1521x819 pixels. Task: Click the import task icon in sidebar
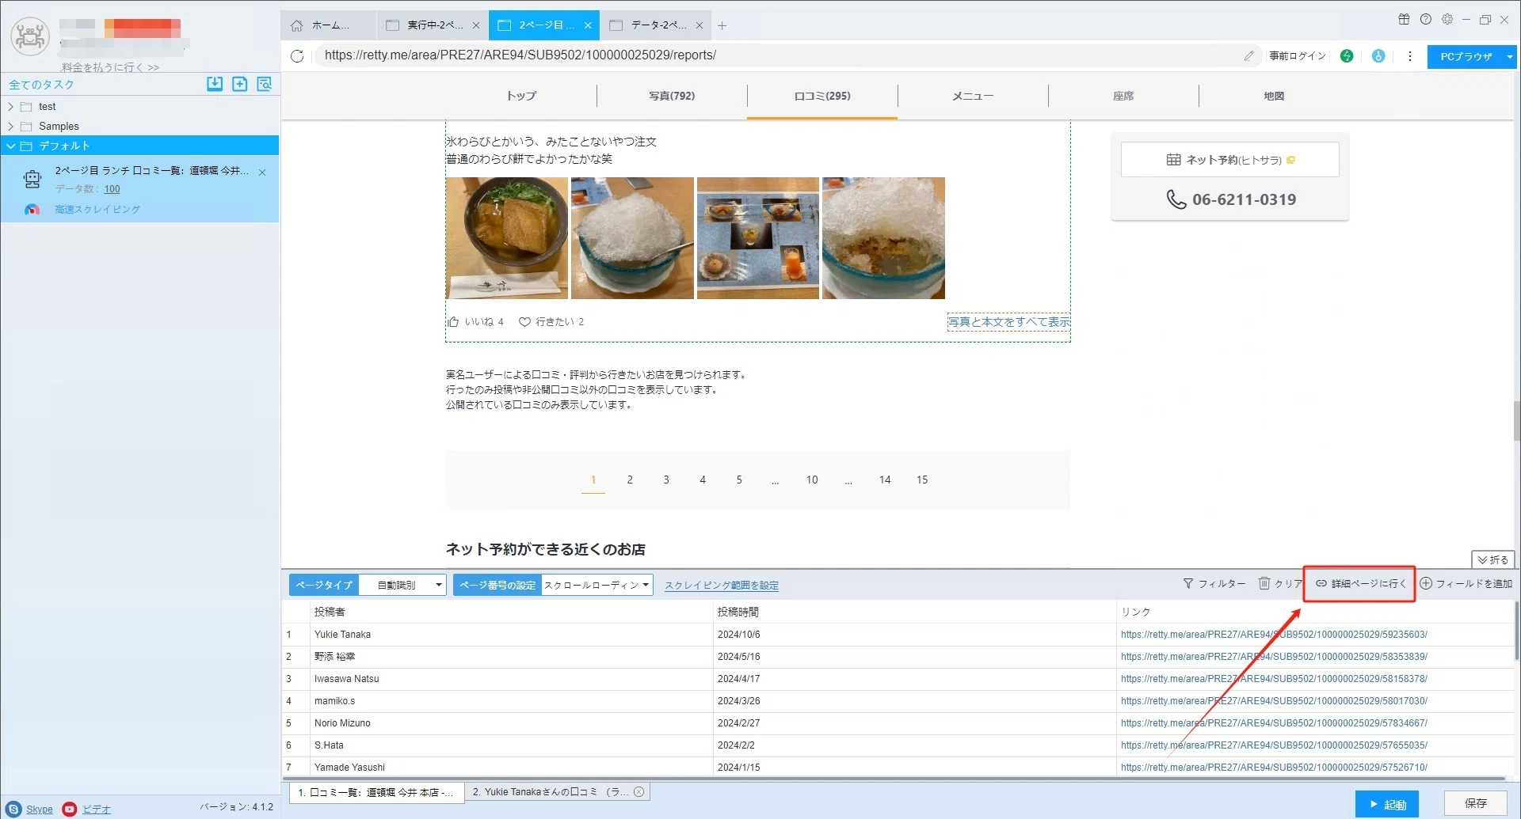(215, 84)
